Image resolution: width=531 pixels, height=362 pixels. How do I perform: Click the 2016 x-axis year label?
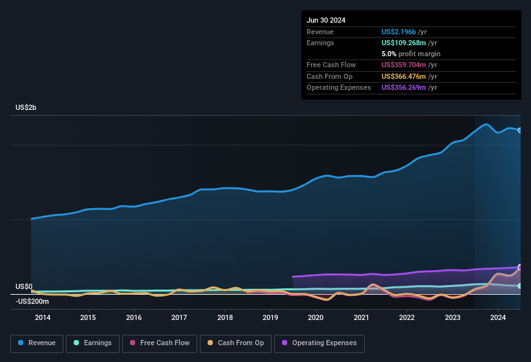pos(134,317)
